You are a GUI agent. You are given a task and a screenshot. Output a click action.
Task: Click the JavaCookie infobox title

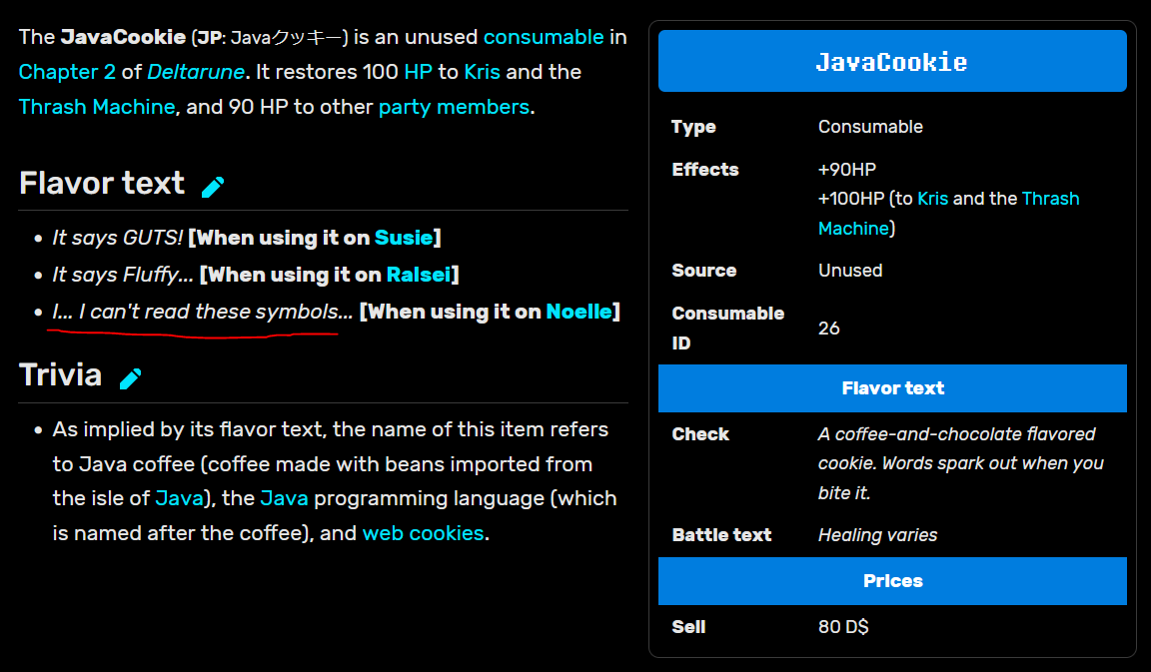[x=892, y=62]
